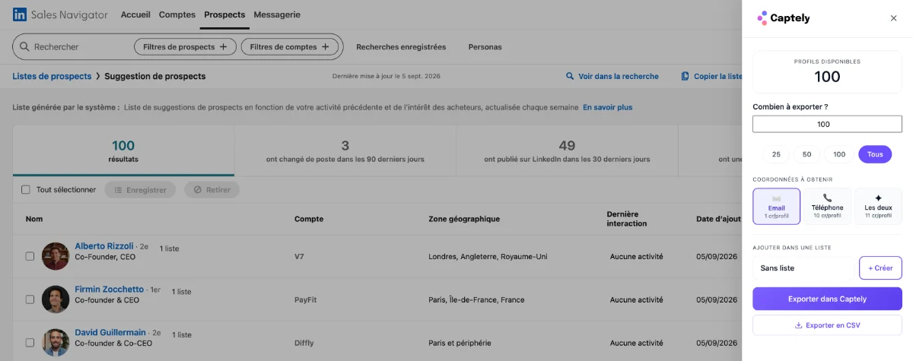Select the 100 profiles quantity chip
The height and width of the screenshot is (361, 913).
pos(839,154)
